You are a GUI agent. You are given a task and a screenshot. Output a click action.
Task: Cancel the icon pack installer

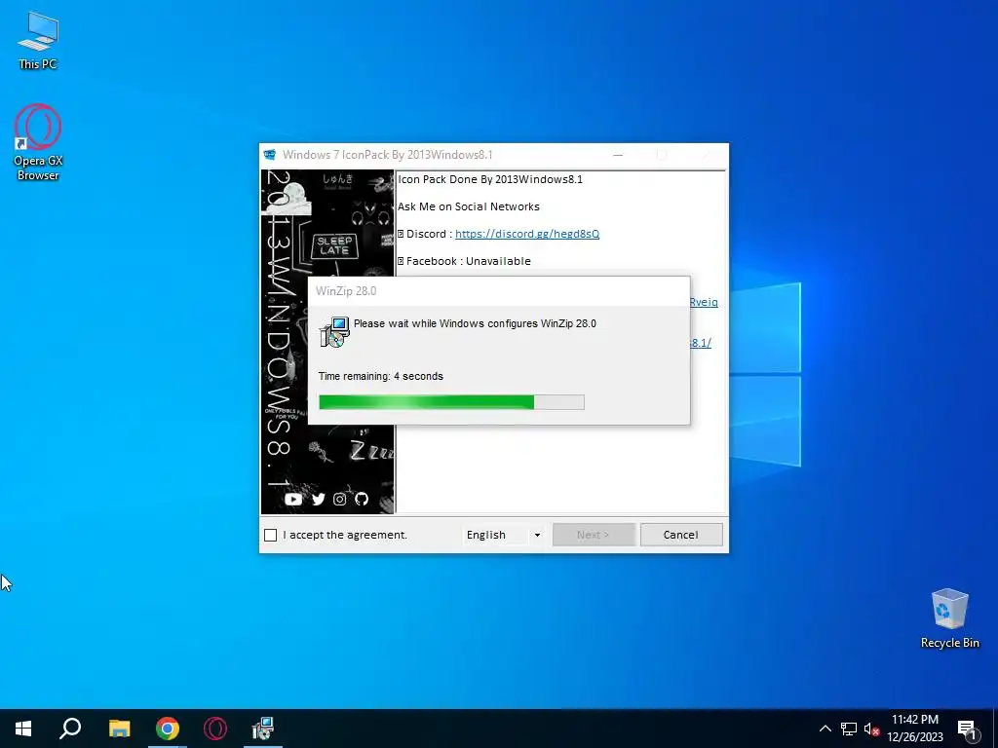[x=681, y=535]
